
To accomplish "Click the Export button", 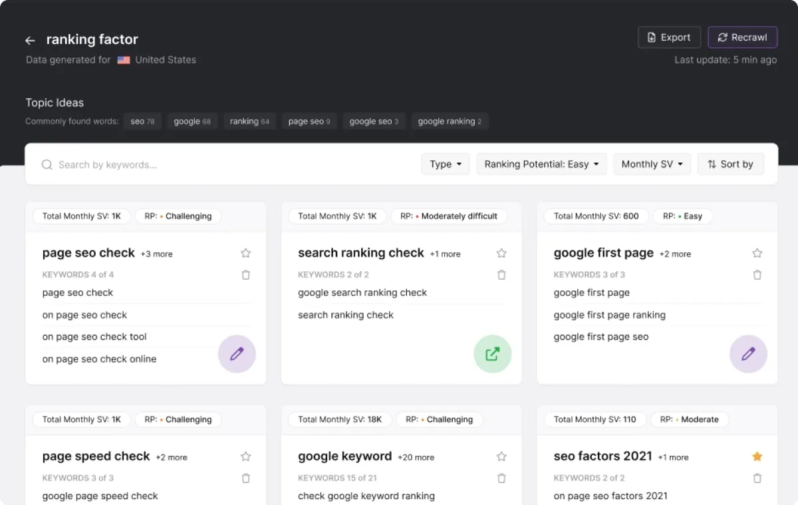I will (669, 37).
